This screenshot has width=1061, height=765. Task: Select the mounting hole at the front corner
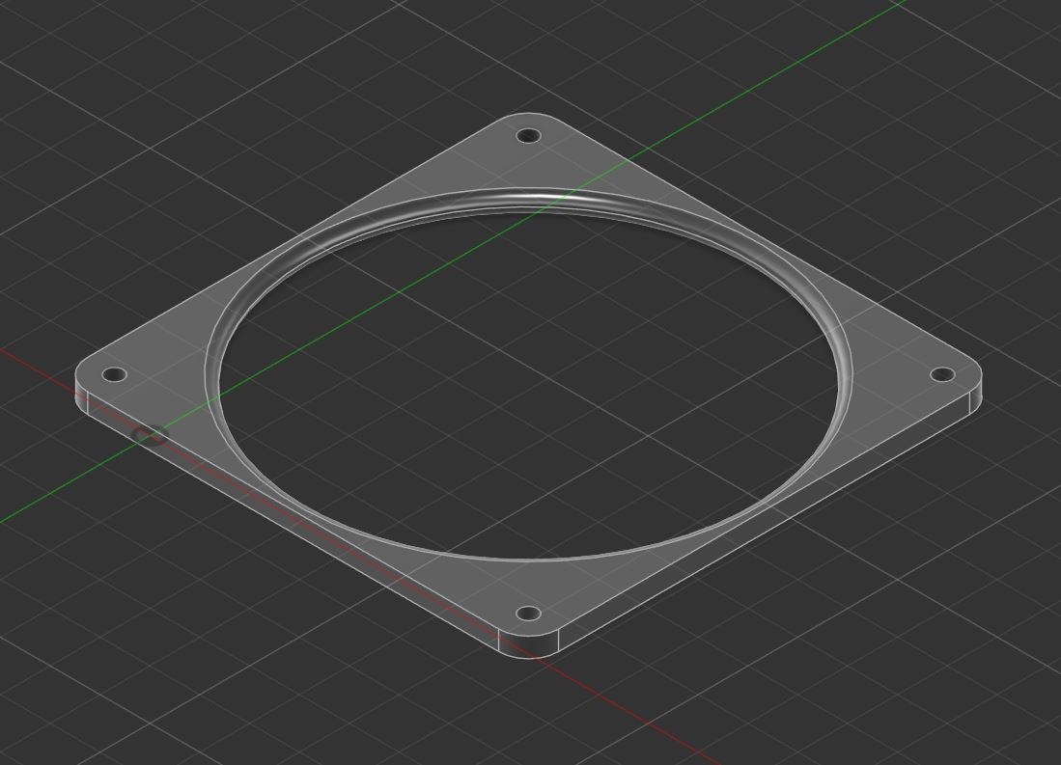click(x=528, y=615)
